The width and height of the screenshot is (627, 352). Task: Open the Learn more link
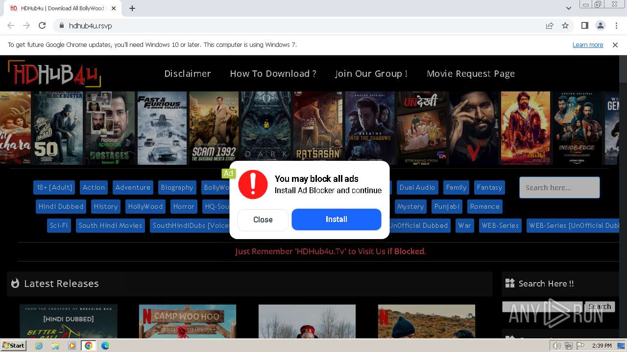pyautogui.click(x=588, y=44)
